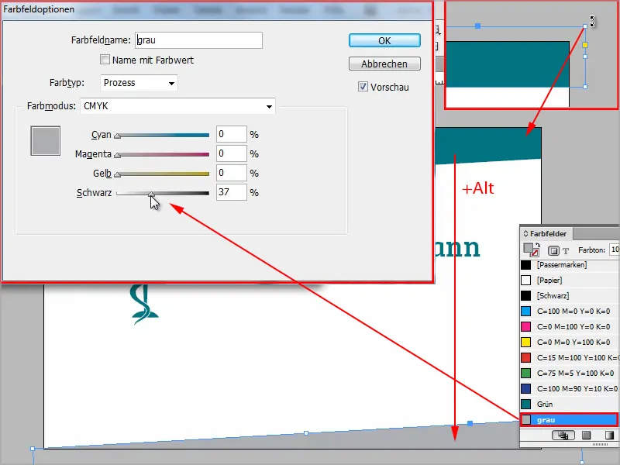620x465 pixels.
Task: Select the grau swatch row
Action: tap(570, 419)
